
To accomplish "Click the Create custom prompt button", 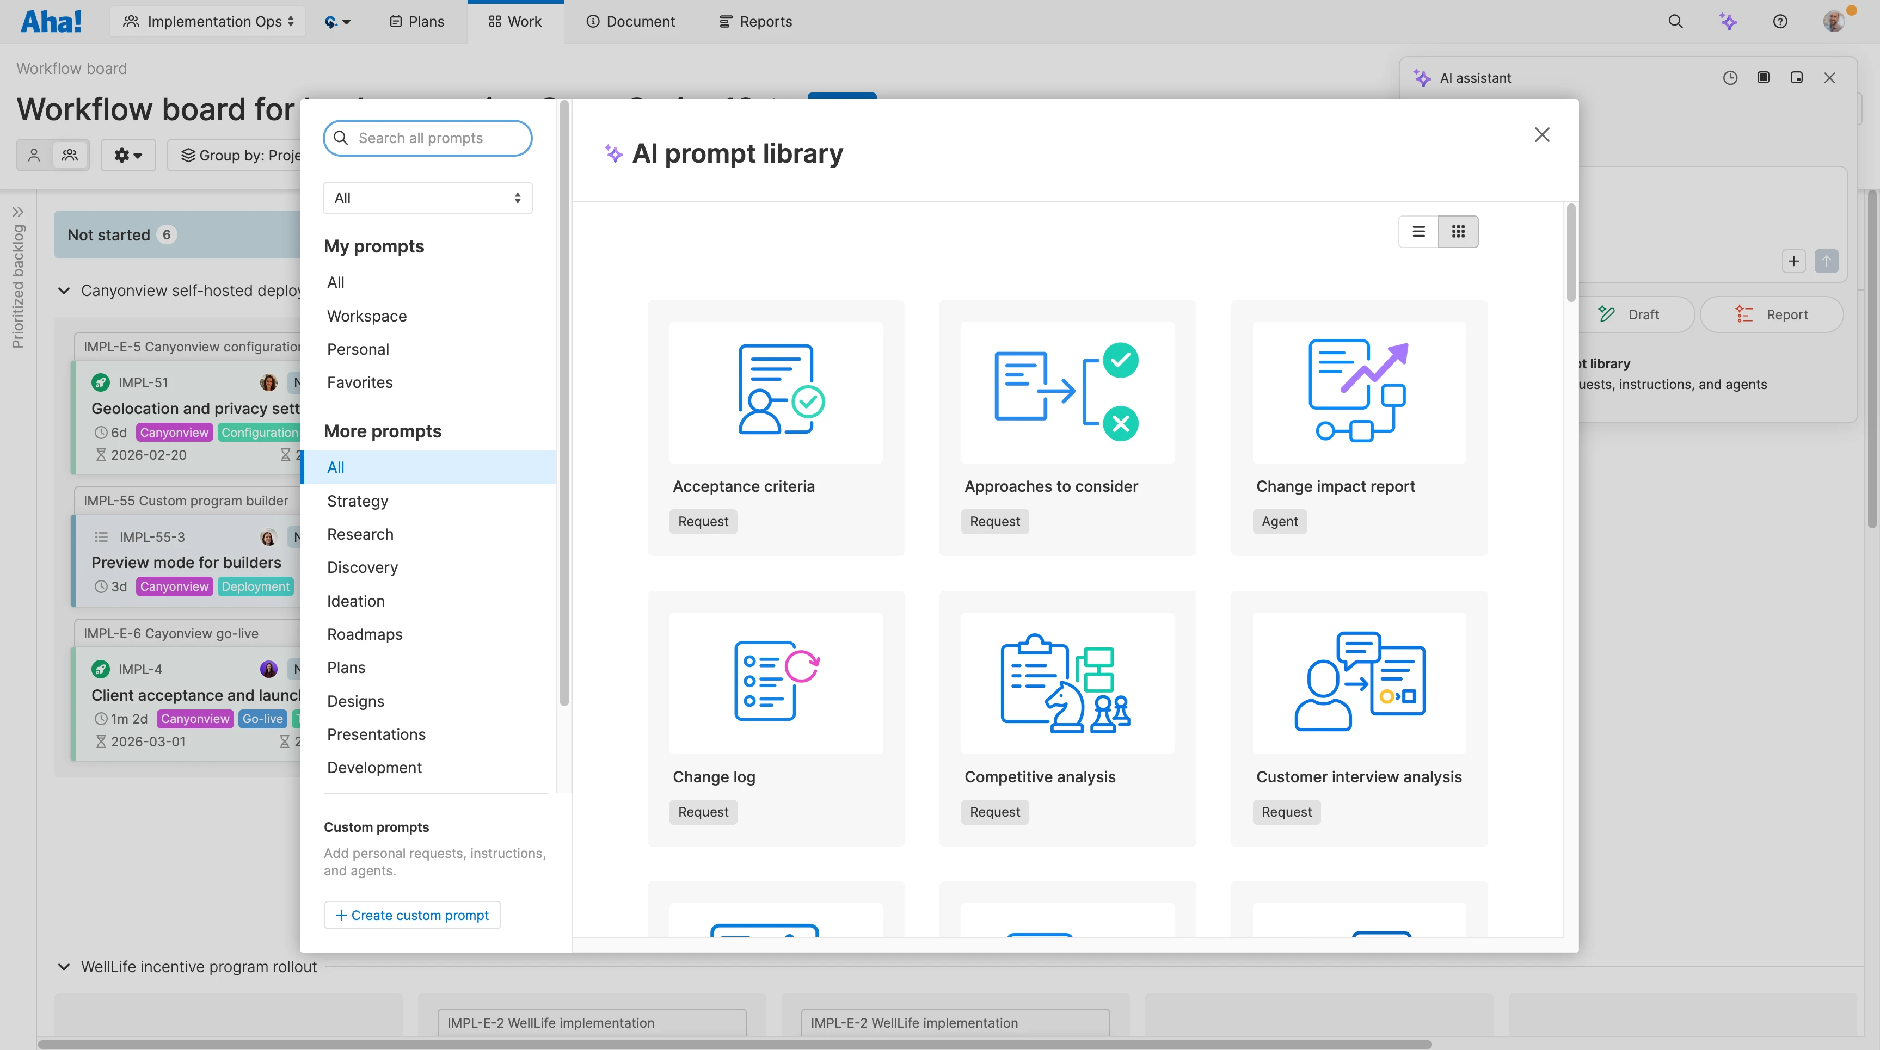I will [x=411, y=915].
